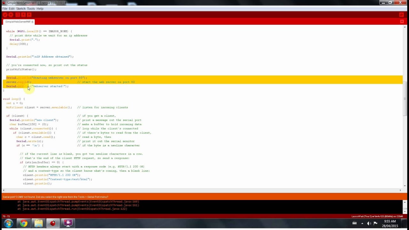Click the 9:55 AM clock
Image resolution: width=409 pixels, height=230 pixels.
click(390, 221)
